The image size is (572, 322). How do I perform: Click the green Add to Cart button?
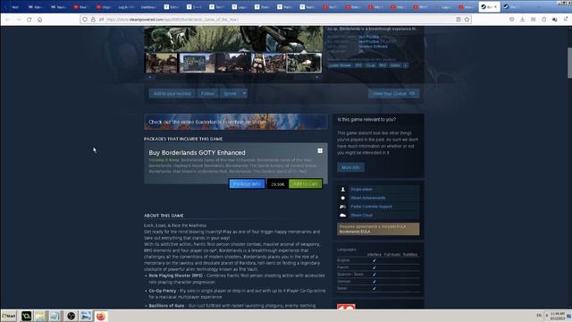click(x=306, y=183)
